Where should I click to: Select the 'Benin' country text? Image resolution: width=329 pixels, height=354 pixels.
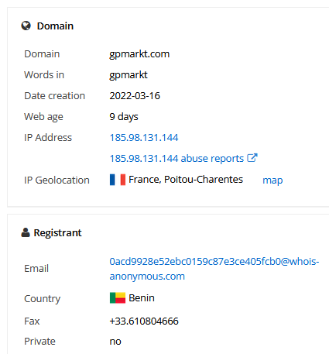pyautogui.click(x=142, y=298)
